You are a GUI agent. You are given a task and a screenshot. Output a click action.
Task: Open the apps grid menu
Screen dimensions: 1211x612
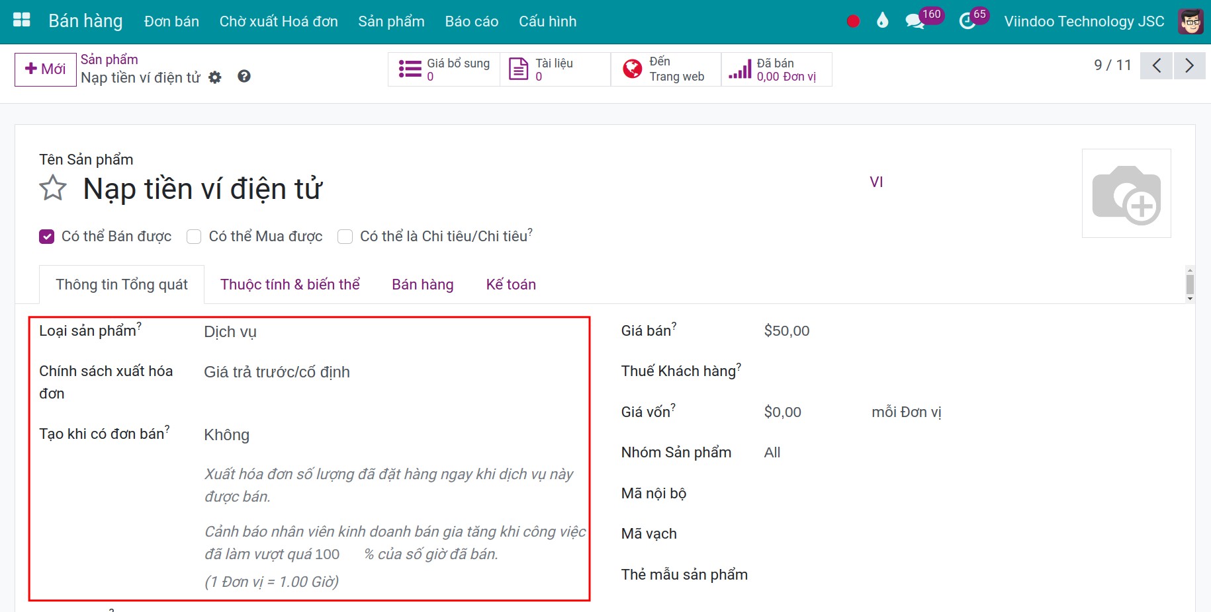21,20
